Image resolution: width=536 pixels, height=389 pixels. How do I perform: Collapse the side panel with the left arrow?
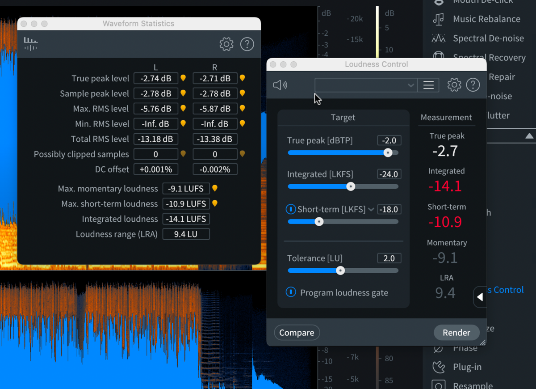tap(480, 297)
